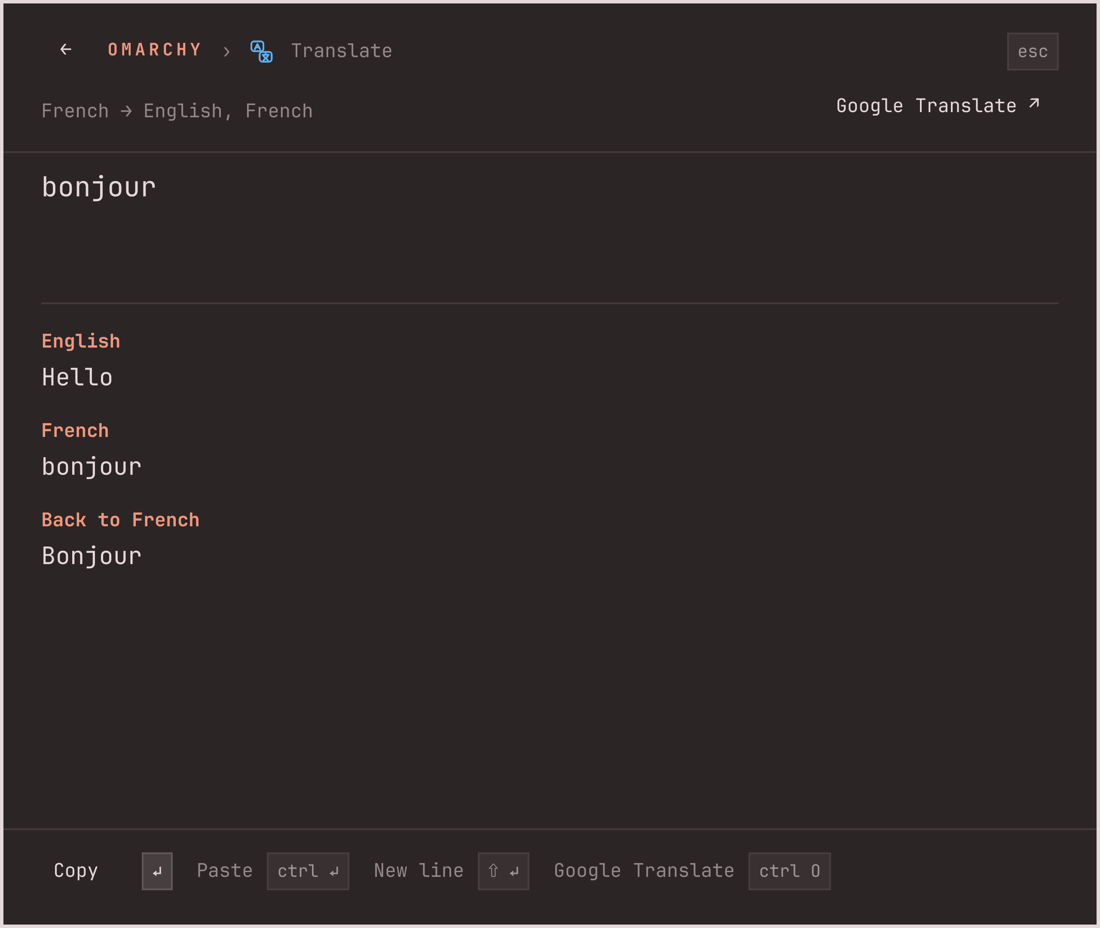Open the French → English, French language selector
The image size is (1100, 928).
click(x=177, y=111)
